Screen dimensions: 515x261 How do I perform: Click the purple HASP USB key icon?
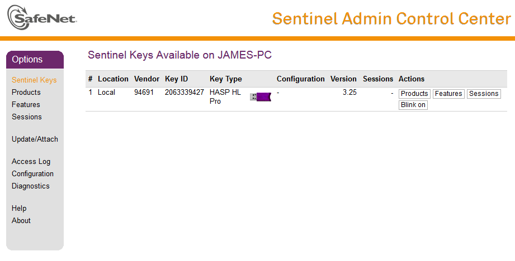(x=260, y=97)
